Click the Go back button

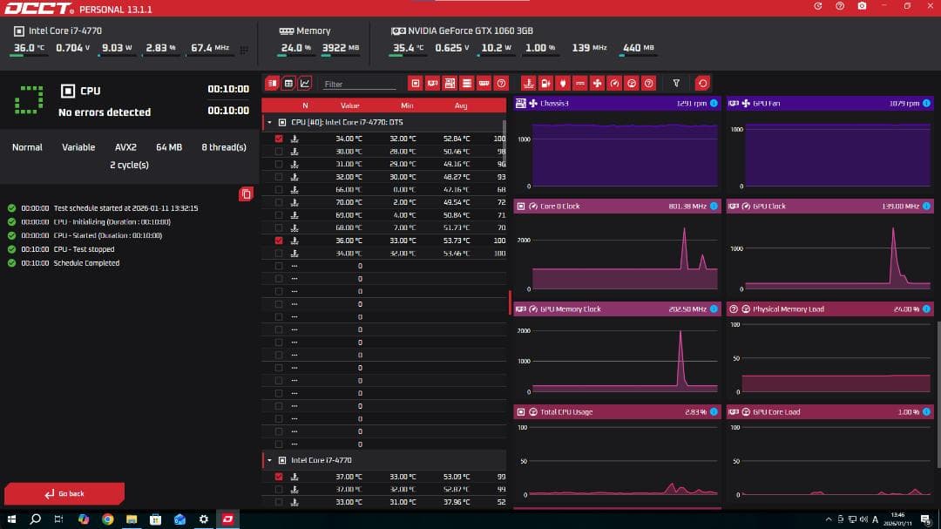click(64, 493)
